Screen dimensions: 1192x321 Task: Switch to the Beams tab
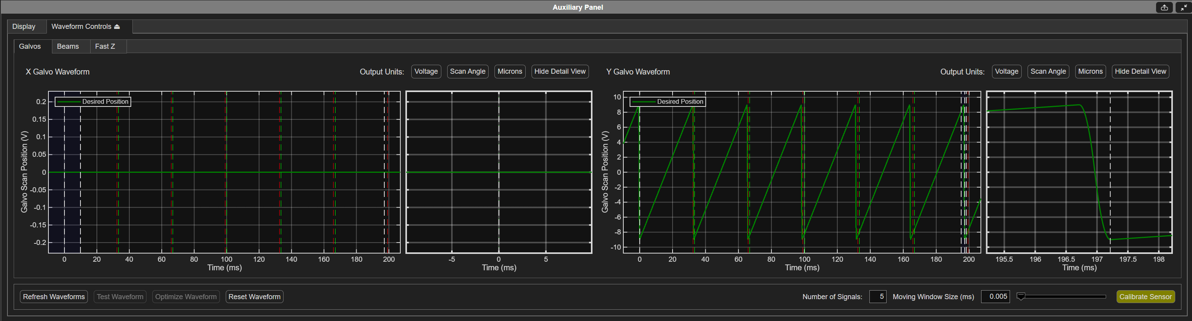point(68,46)
